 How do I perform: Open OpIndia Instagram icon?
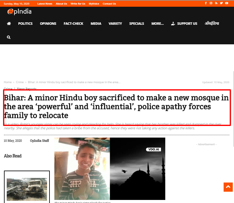pos(211,3)
